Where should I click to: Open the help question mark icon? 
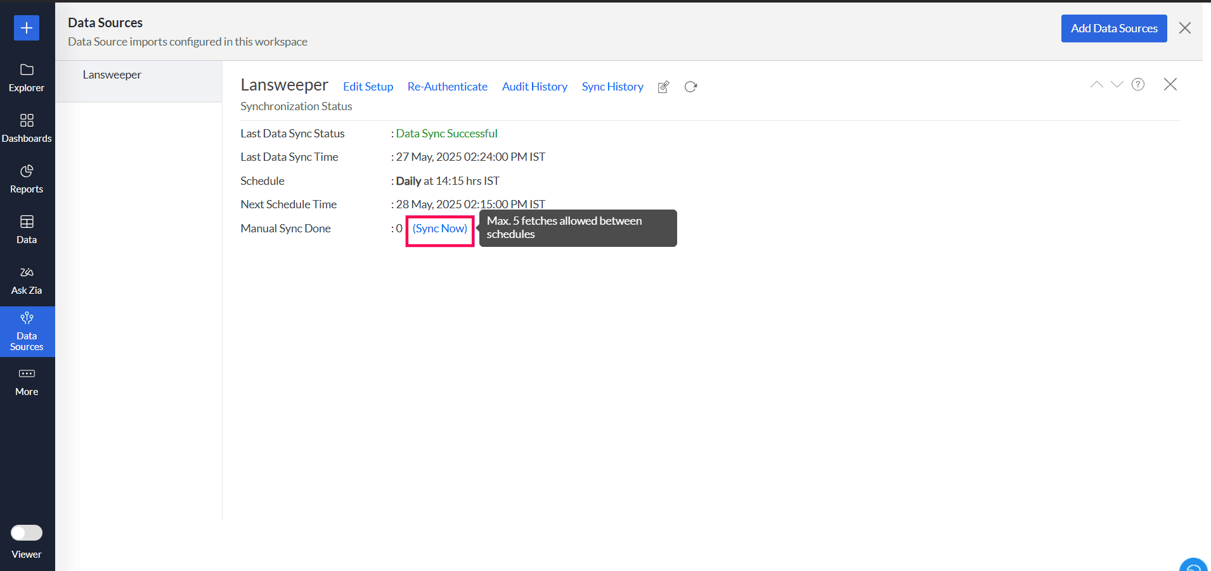1138,85
